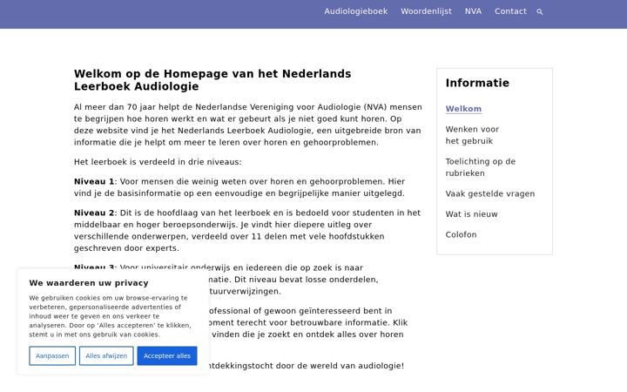The height and width of the screenshot is (392, 627).
Task: Click the bold Niveau 2 label
Action: pos(94,213)
